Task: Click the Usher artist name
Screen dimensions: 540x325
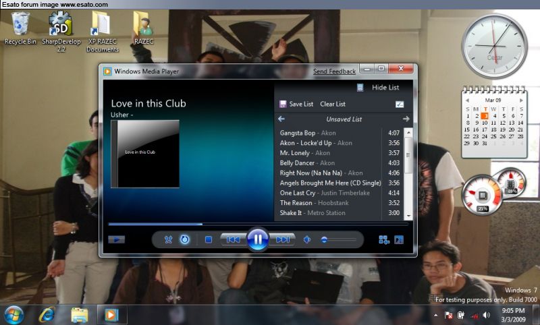Action: [x=119, y=115]
